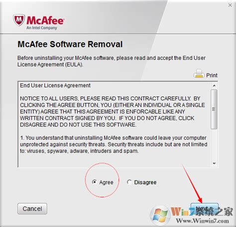The height and width of the screenshot is (227, 236).
Task: Click the EULA scrollbar thumb
Action: click(x=214, y=109)
